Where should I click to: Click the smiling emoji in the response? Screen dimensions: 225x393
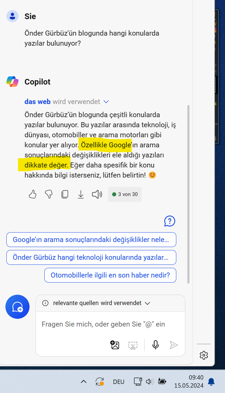(x=152, y=175)
